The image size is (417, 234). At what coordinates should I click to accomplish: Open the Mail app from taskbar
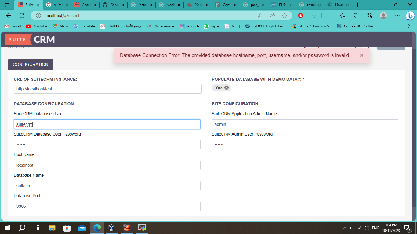coord(82,228)
